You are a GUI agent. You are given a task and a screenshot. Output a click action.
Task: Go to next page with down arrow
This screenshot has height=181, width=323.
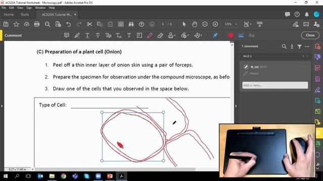(152, 24)
